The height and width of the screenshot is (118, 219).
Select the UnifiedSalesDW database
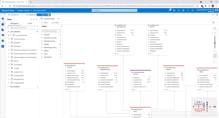19,83
